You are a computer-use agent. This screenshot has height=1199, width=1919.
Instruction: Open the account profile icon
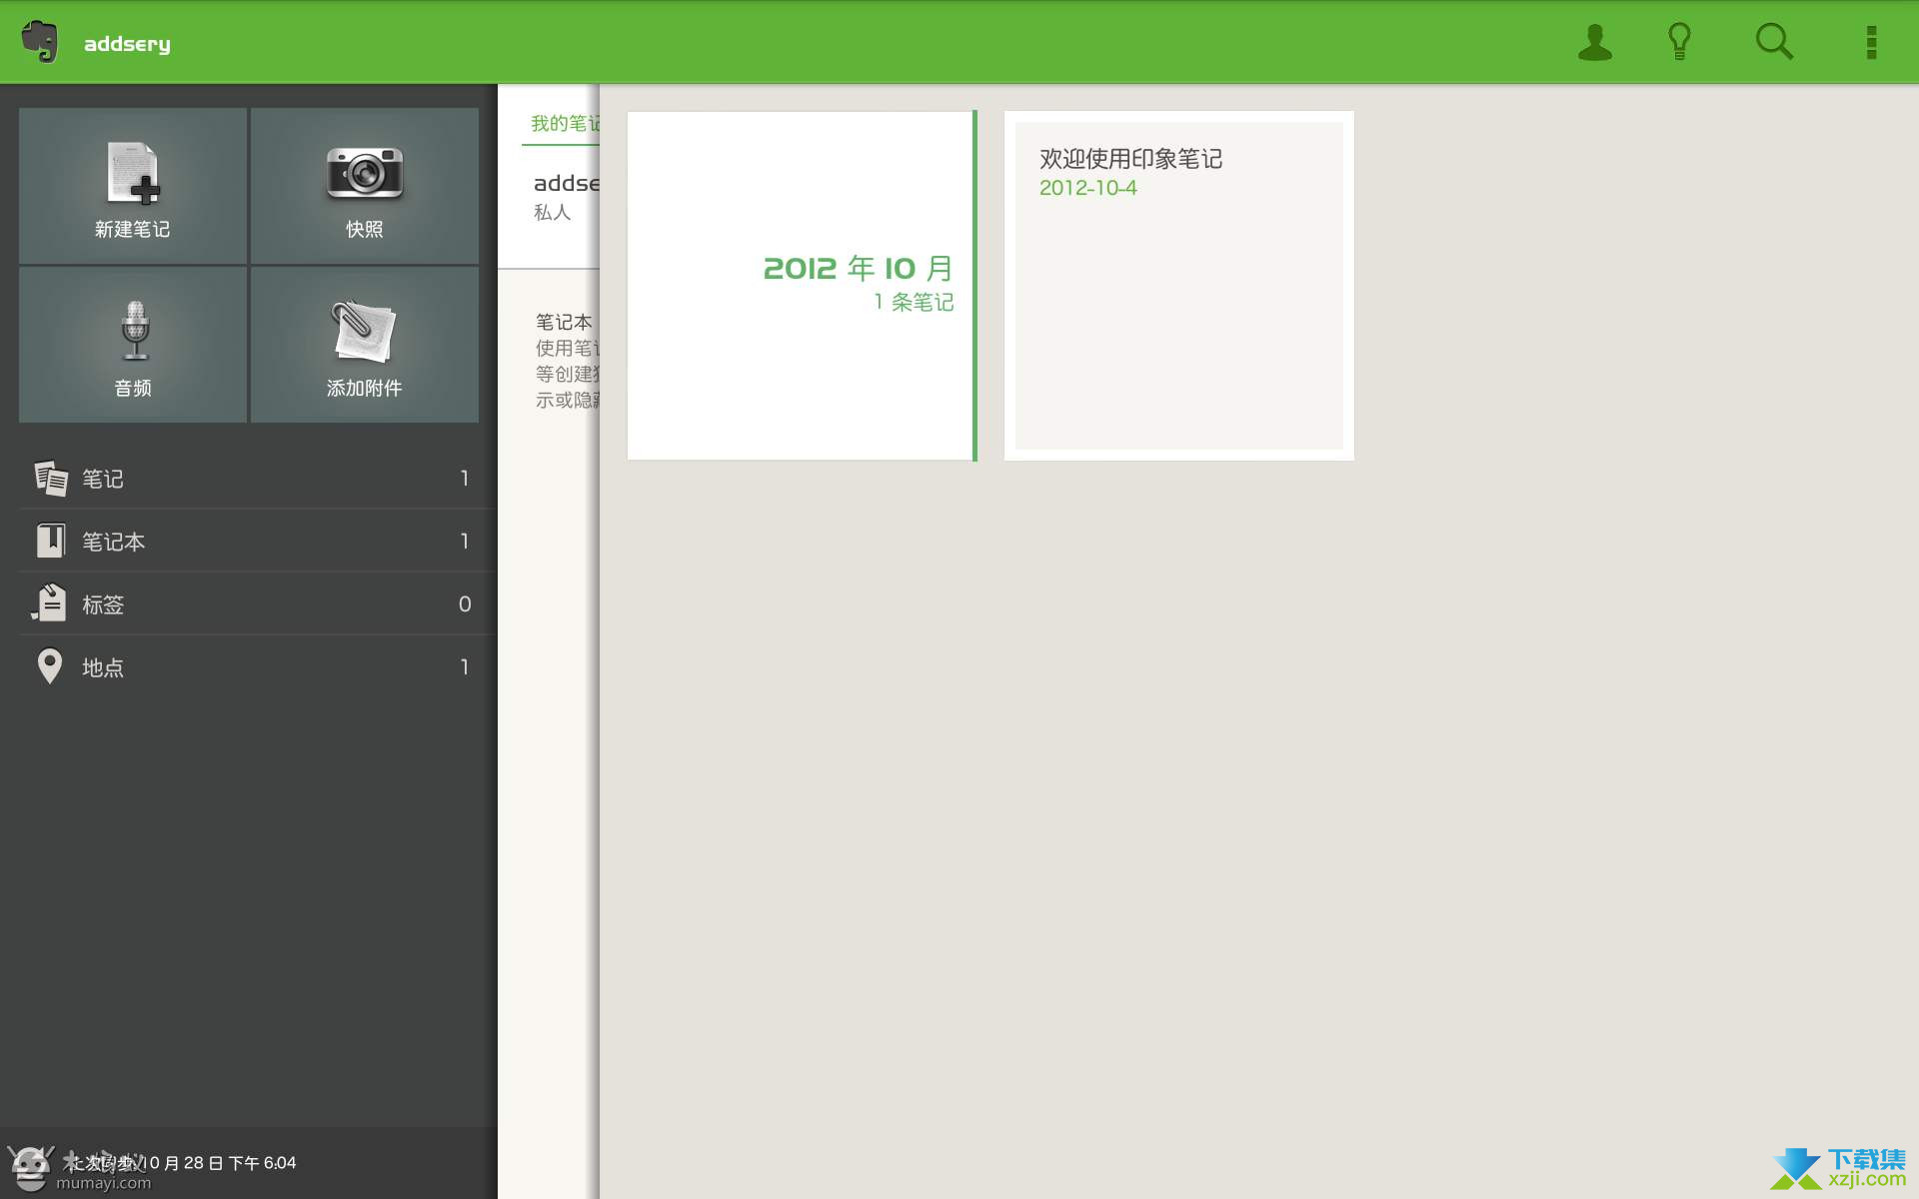(x=1594, y=42)
